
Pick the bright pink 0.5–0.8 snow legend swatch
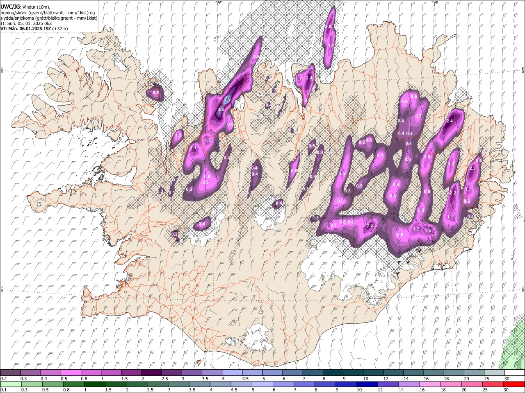(x=71, y=373)
